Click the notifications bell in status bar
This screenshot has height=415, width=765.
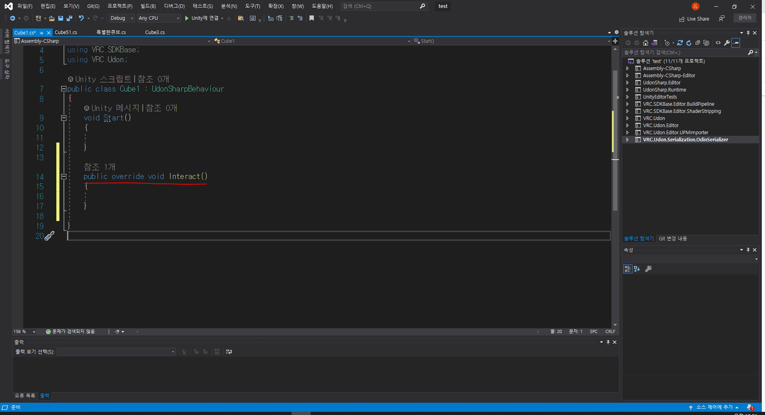[x=750, y=407]
